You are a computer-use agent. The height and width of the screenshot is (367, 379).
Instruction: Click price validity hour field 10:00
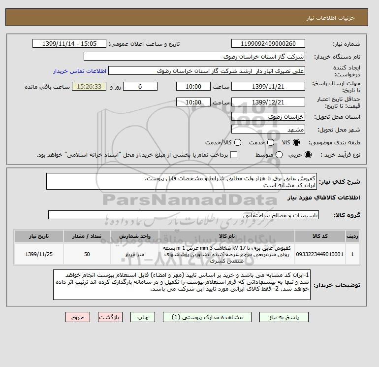point(193,102)
